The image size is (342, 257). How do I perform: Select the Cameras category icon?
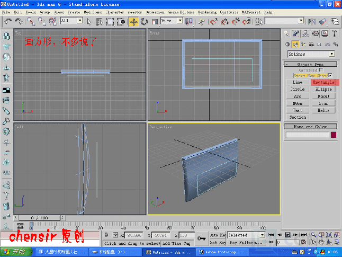[311, 45]
